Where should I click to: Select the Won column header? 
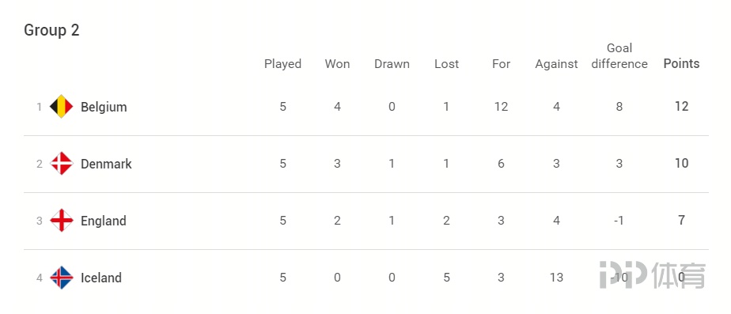338,64
